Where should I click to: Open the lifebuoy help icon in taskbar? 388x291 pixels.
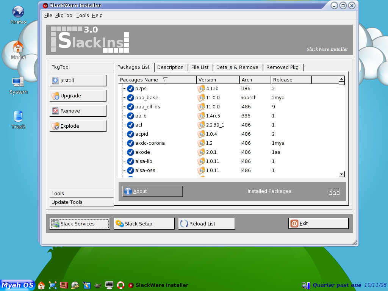click(x=120, y=285)
